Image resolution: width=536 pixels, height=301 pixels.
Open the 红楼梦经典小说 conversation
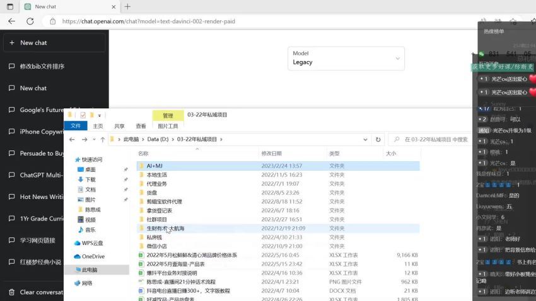pyautogui.click(x=33, y=262)
